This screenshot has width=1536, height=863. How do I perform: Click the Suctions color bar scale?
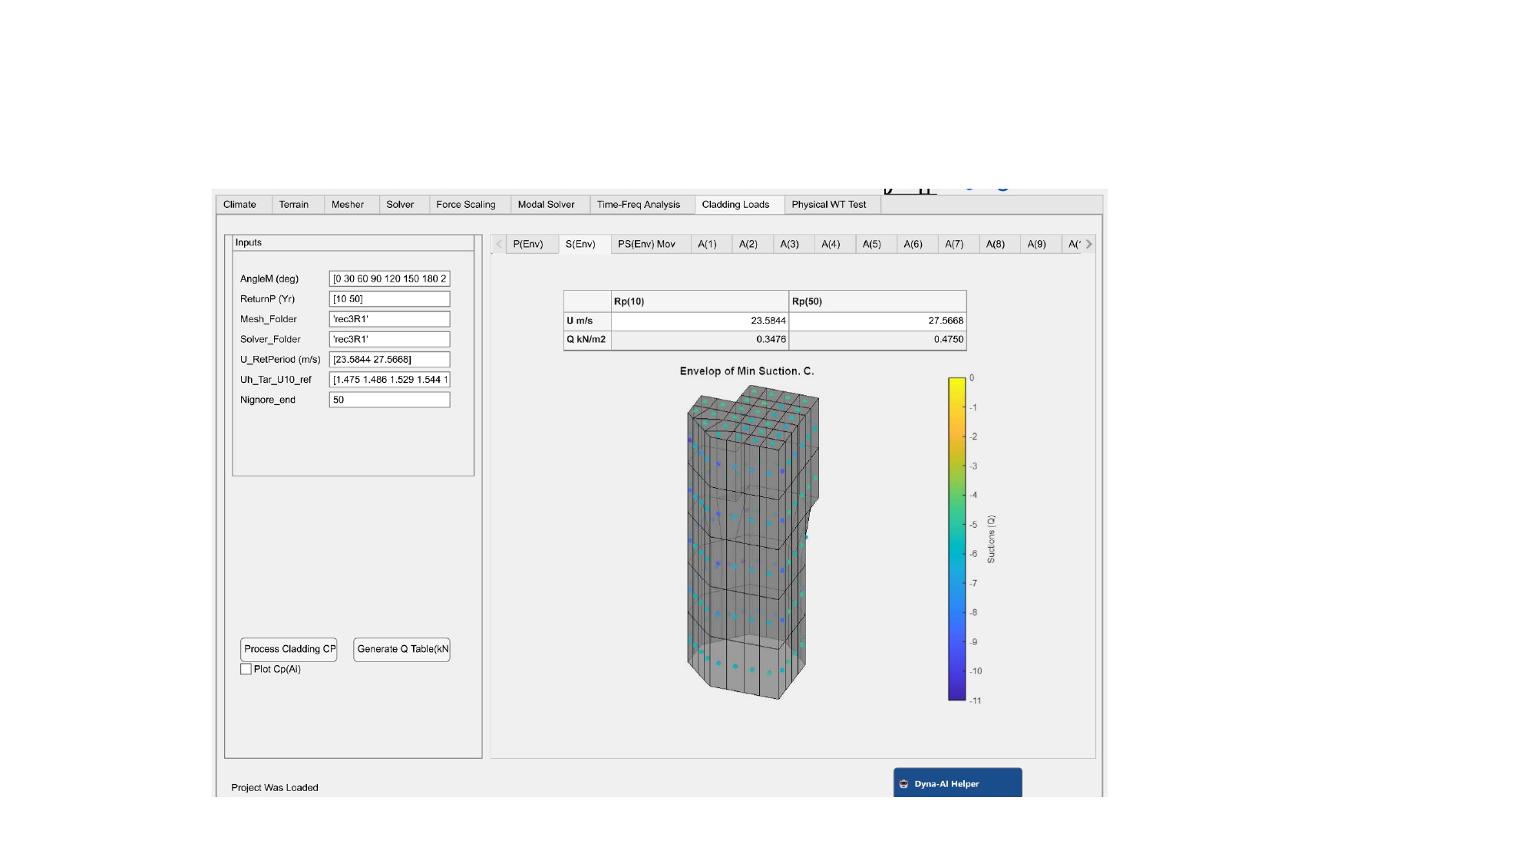(956, 539)
